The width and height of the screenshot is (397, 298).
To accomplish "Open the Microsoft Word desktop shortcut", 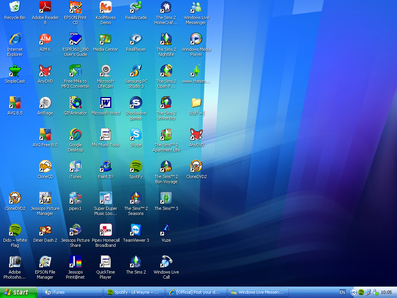I will 105,103.
